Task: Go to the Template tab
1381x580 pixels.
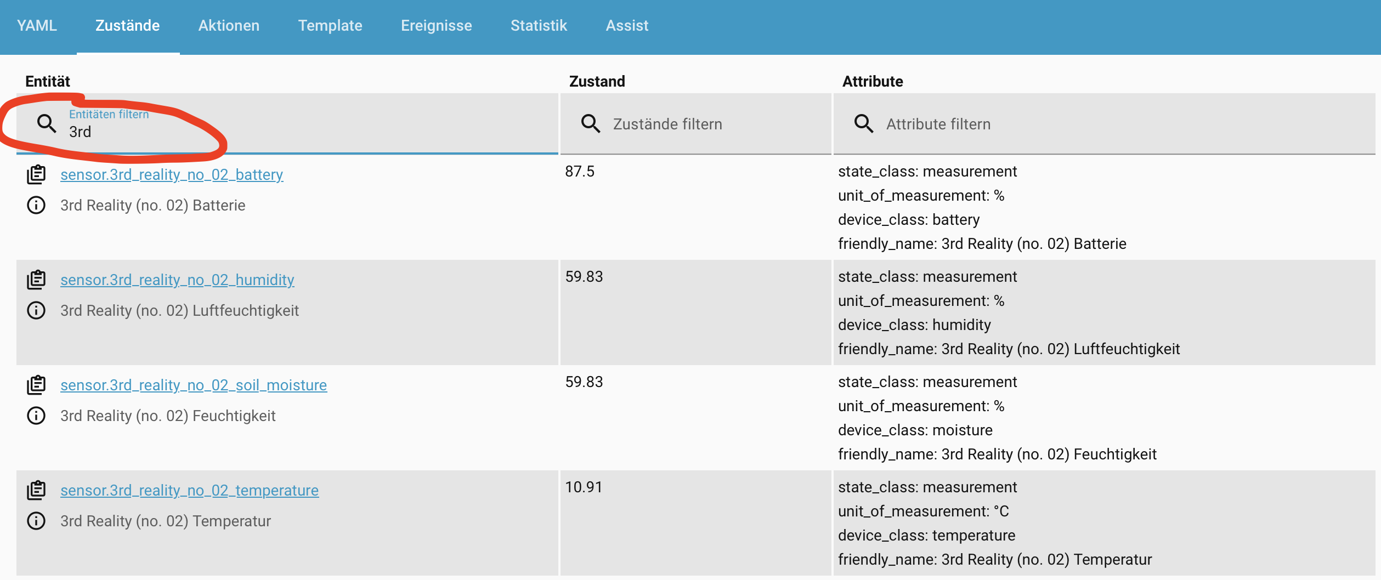Action: pyautogui.click(x=330, y=26)
